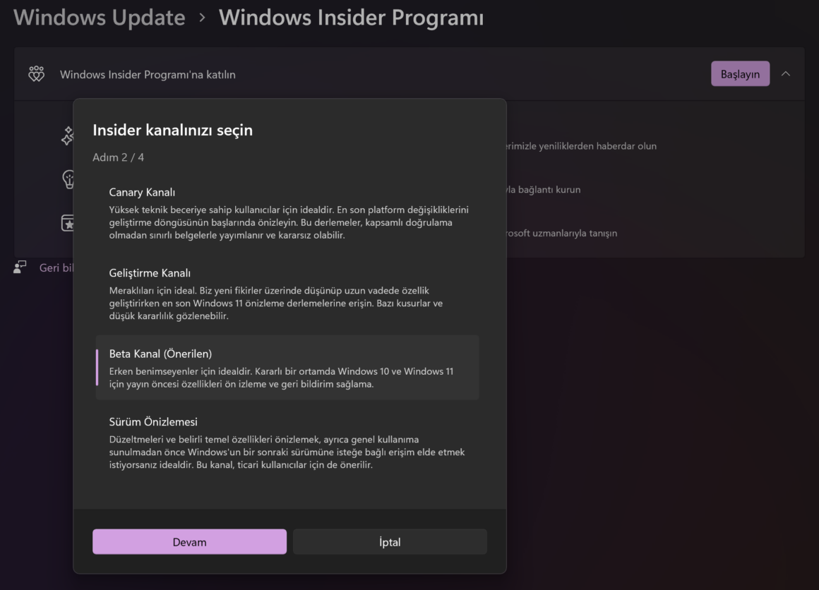819x590 pixels.
Task: Select the Sürüm Önizlemesi channel
Action: [x=287, y=442]
